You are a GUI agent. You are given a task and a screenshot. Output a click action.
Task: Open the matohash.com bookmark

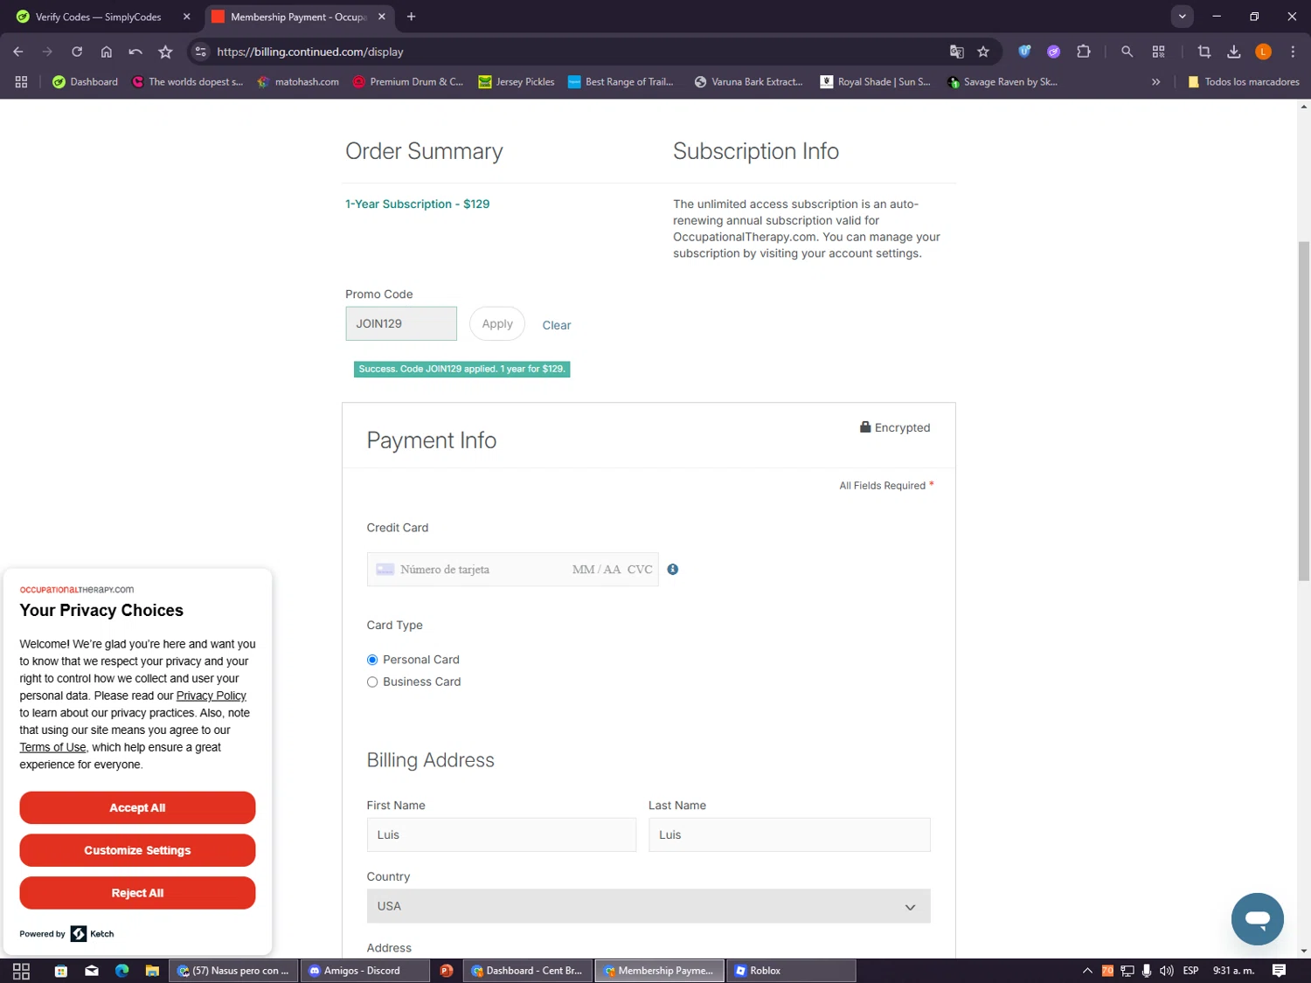[x=298, y=81]
